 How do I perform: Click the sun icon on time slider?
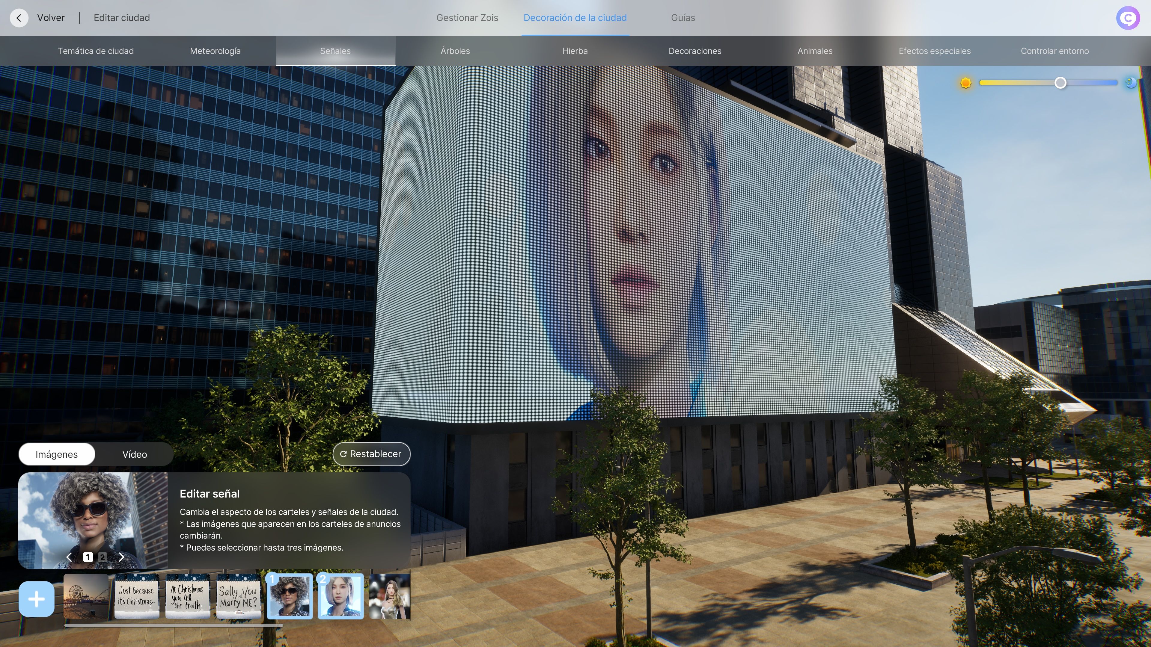[x=965, y=83]
